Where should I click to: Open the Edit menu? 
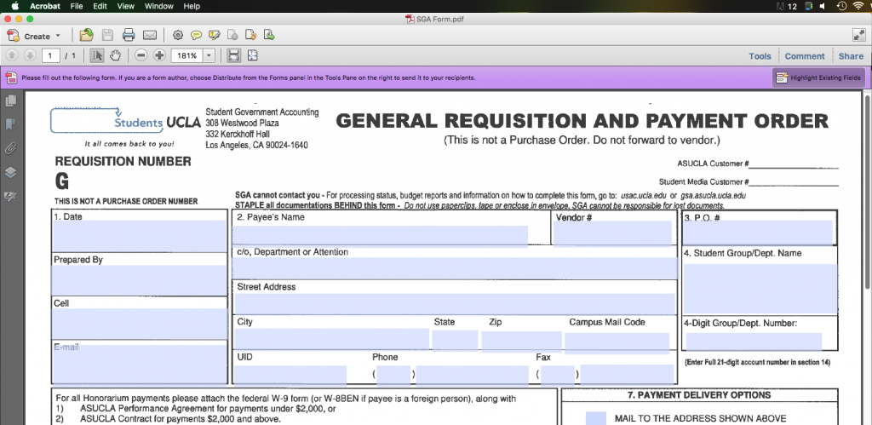point(100,6)
